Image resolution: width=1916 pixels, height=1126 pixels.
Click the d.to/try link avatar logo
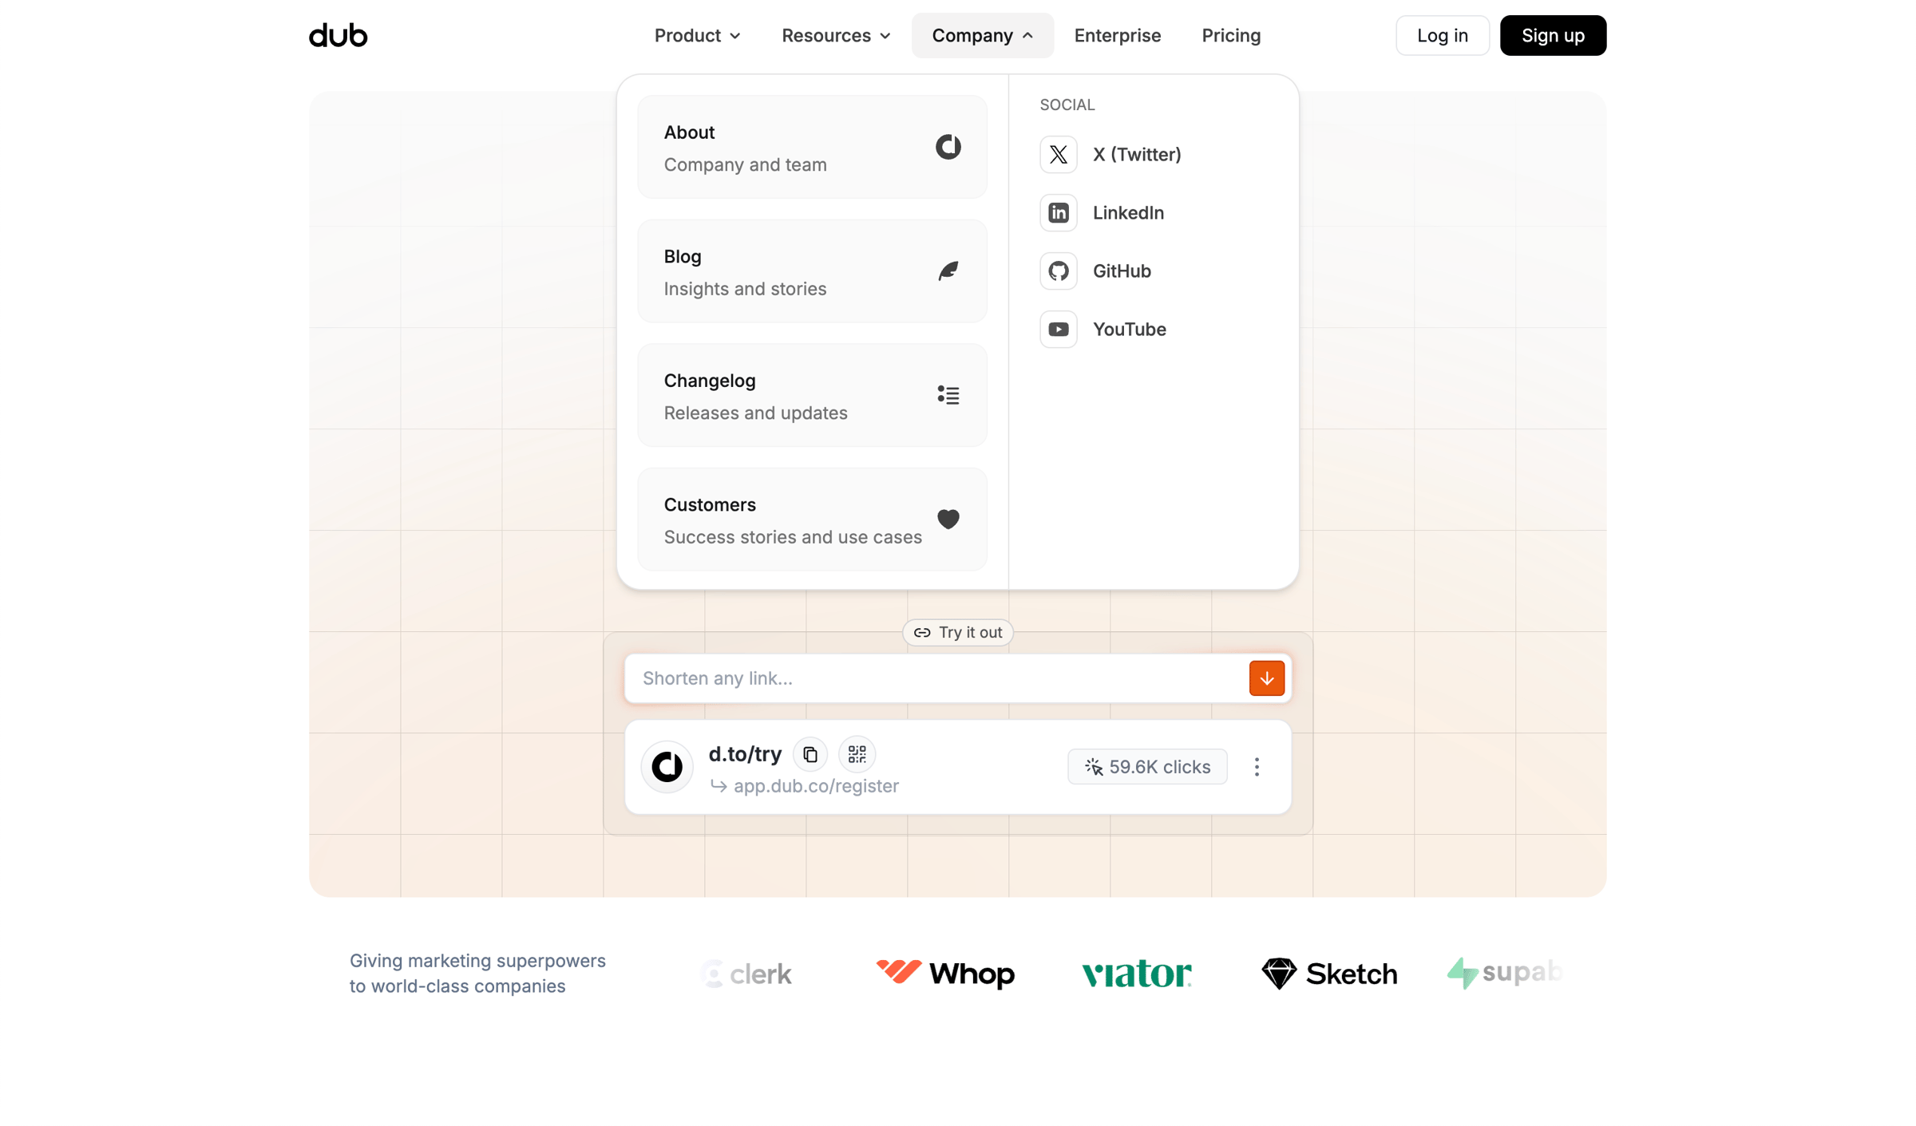667,767
